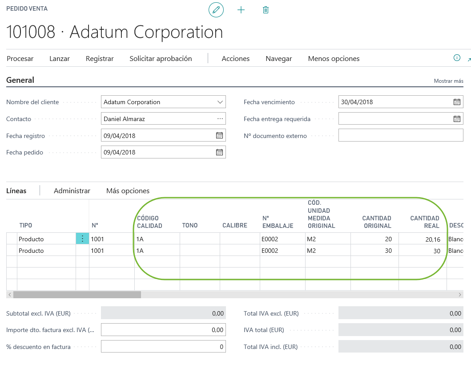Click the TONO column header

tap(190, 225)
